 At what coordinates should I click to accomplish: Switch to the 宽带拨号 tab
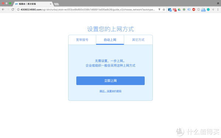82,40
